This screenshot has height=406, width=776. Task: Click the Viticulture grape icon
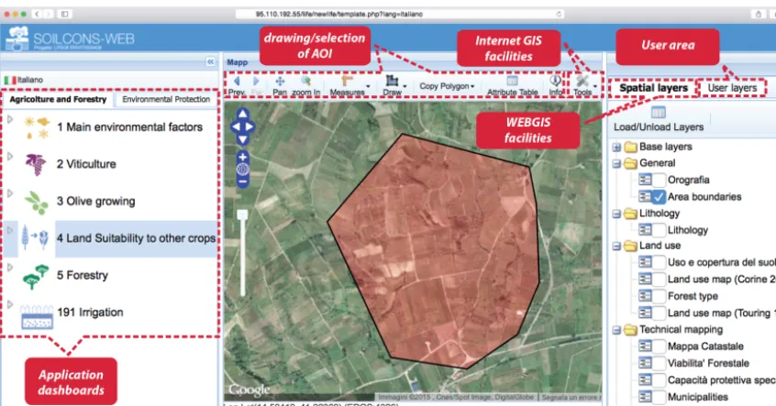tap(36, 164)
